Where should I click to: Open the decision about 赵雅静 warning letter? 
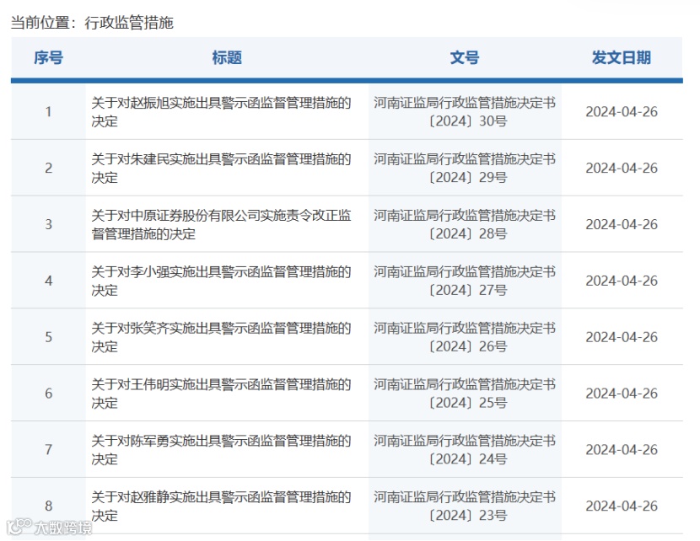[221, 506]
